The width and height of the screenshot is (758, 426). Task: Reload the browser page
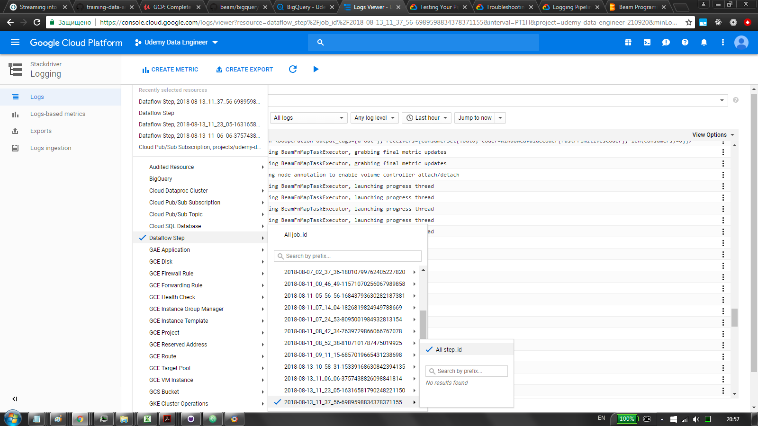37,22
